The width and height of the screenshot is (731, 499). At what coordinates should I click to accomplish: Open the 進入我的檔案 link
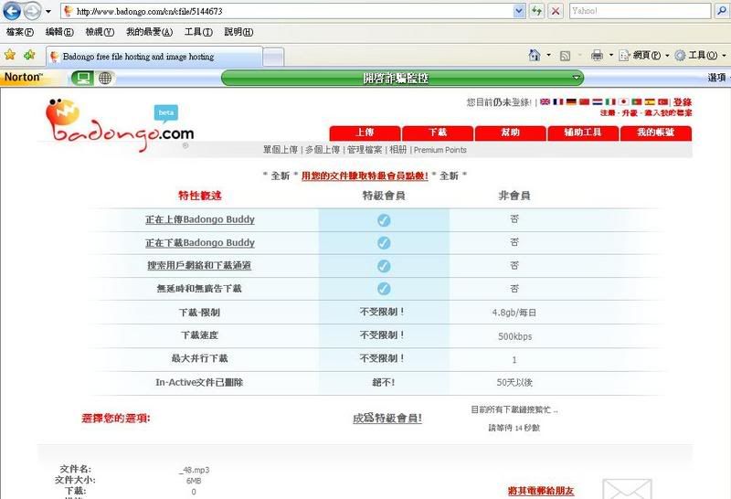[668, 112]
